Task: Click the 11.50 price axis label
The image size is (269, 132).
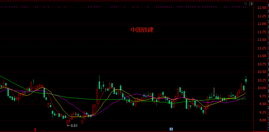Action: (262, 40)
